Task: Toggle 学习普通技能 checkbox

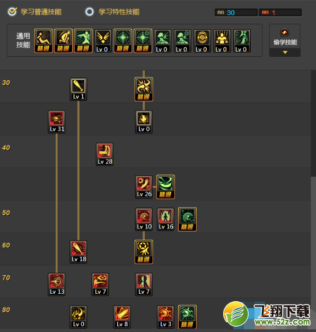Action: [12, 12]
